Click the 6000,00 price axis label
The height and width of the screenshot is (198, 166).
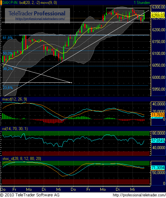coord(158,77)
